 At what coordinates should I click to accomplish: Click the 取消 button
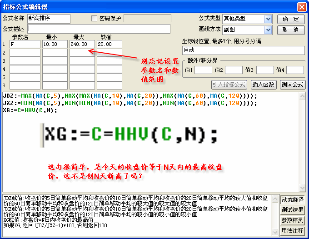(x=291, y=30)
